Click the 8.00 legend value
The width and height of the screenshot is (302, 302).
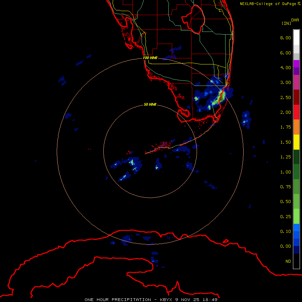(286, 38)
